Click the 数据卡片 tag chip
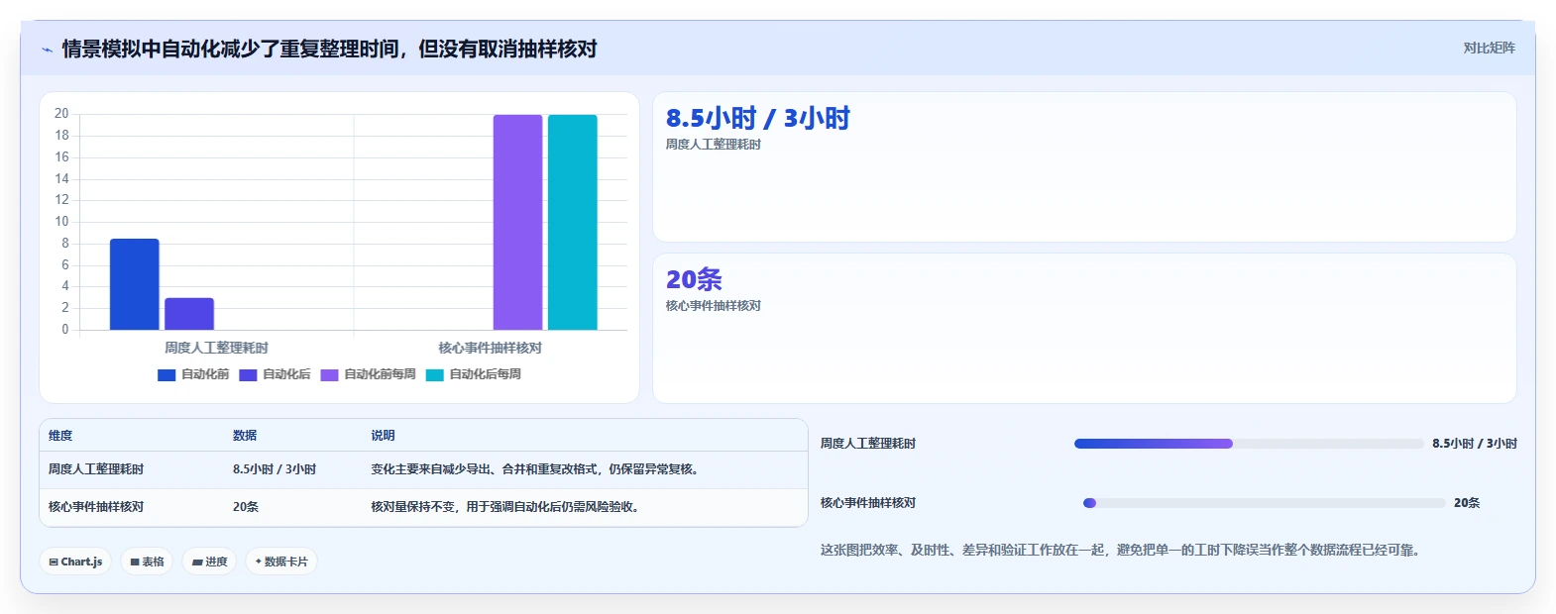 [281, 562]
